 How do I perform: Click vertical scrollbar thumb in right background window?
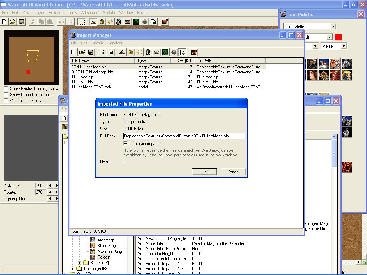tap(334, 153)
